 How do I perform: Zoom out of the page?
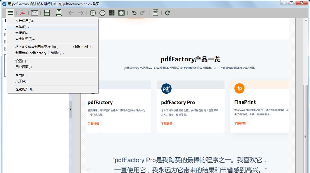(102, 13)
